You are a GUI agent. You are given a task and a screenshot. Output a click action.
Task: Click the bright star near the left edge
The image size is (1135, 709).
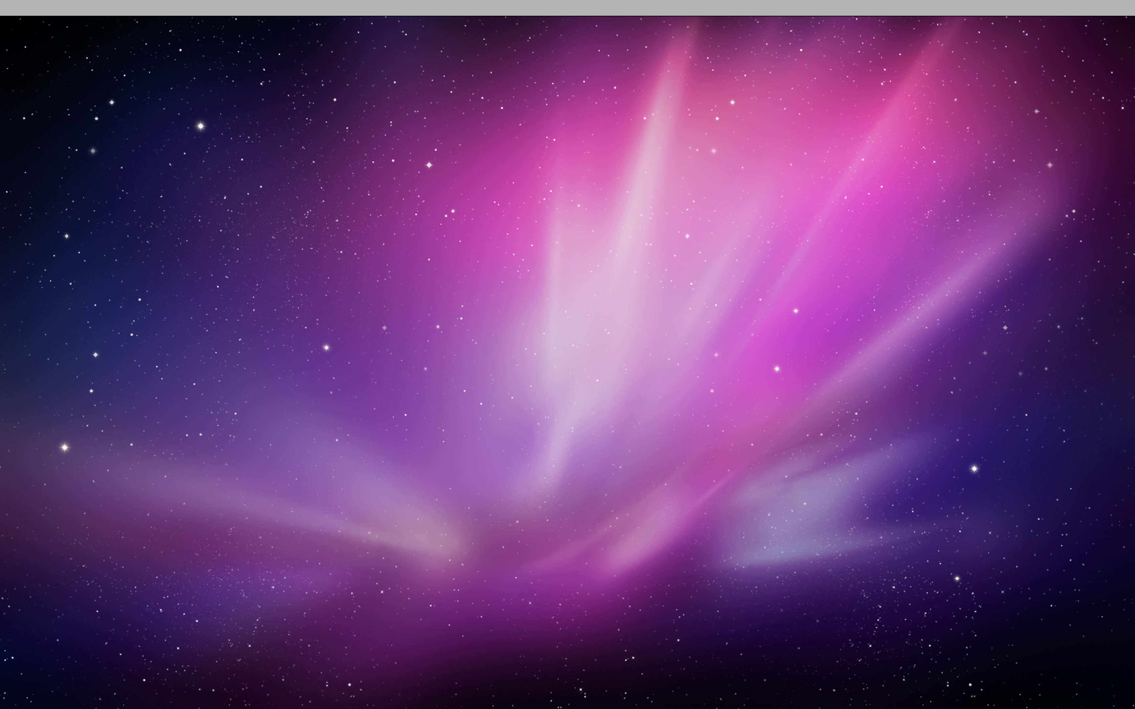[65, 447]
